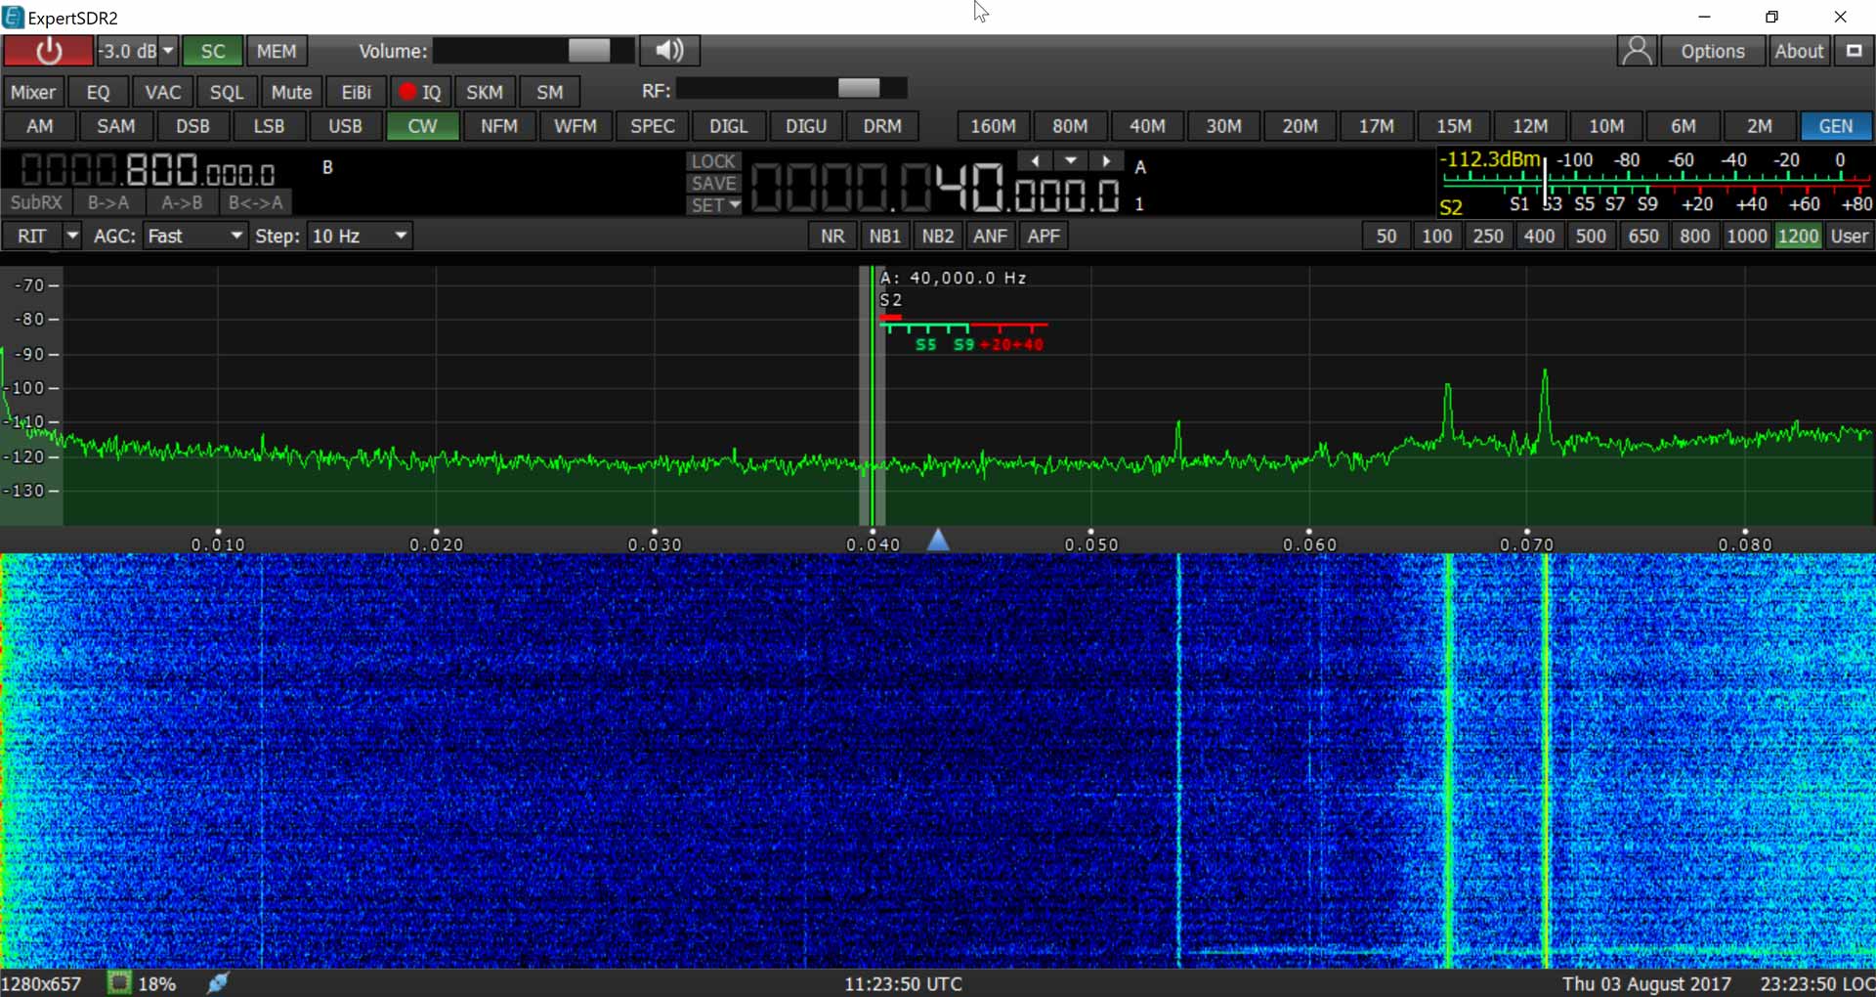The height and width of the screenshot is (997, 1876).
Task: Toggle the SubRX receiver button
Action: click(36, 202)
